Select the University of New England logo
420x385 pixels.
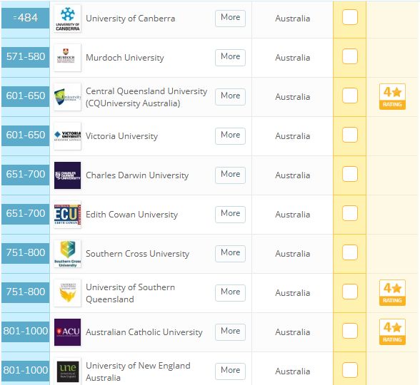(67, 371)
